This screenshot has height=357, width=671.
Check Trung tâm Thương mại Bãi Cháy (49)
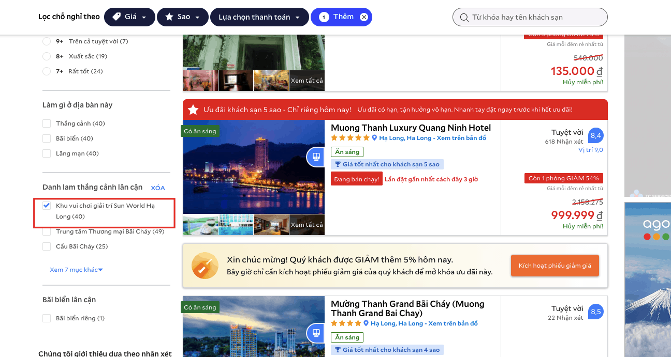47,231
